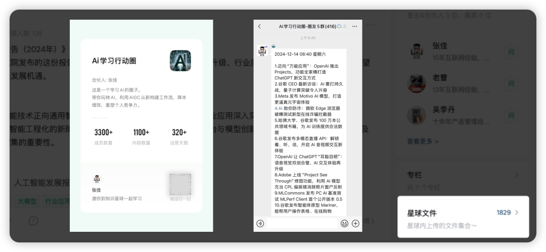546x252 pixels.
Task: Click the 320+ operating days figure
Action: [179, 132]
